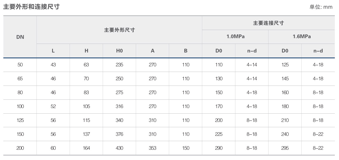Click the H value 164 cell

pyautogui.click(x=86, y=148)
